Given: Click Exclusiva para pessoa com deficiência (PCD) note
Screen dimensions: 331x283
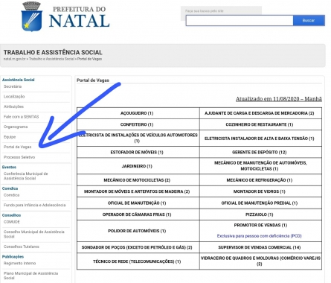Looking at the screenshot, I should (260, 236).
